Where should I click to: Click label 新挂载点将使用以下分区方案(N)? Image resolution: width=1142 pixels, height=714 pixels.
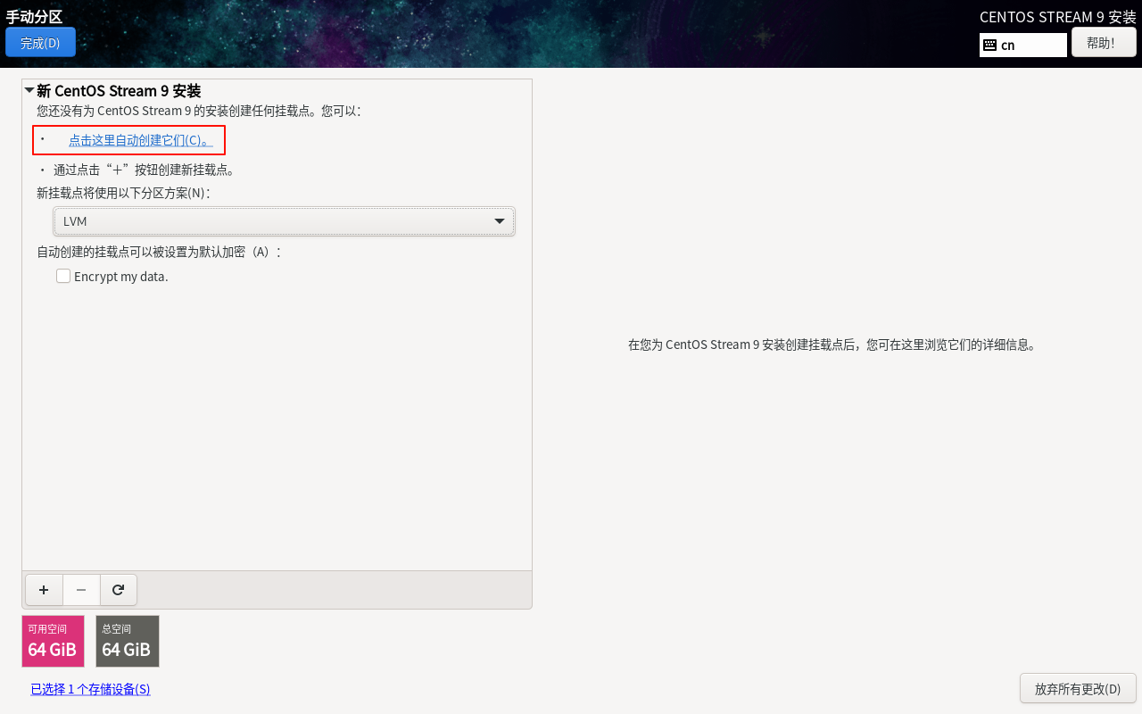[x=123, y=193]
